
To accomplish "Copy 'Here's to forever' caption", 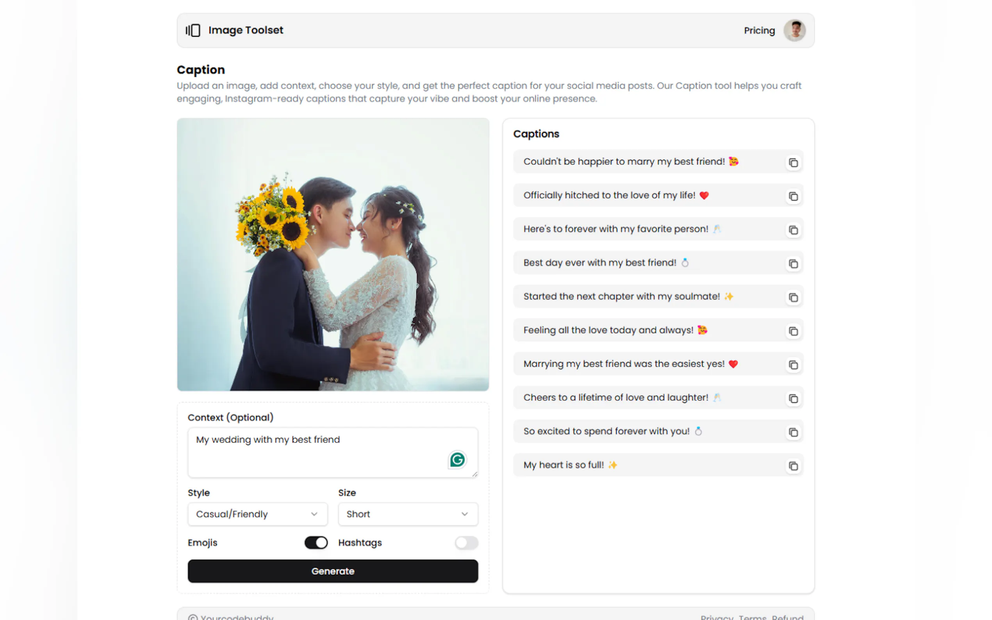I will click(x=793, y=230).
